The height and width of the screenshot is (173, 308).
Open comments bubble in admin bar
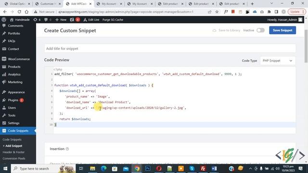(48, 20)
